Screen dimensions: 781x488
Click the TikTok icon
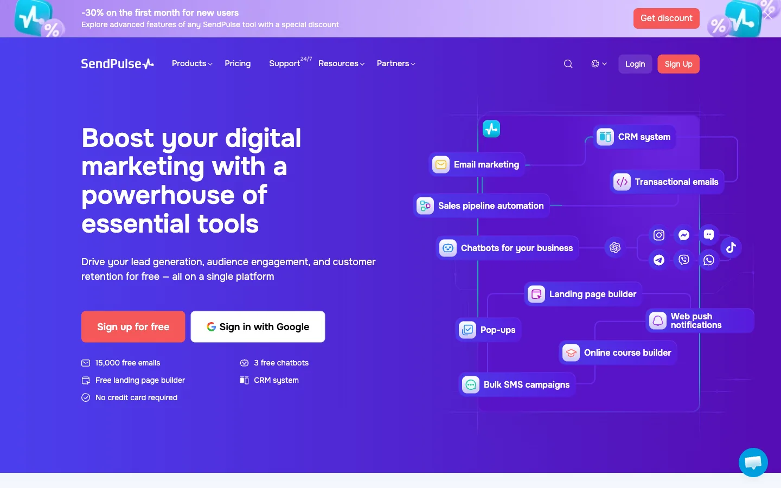(x=731, y=248)
